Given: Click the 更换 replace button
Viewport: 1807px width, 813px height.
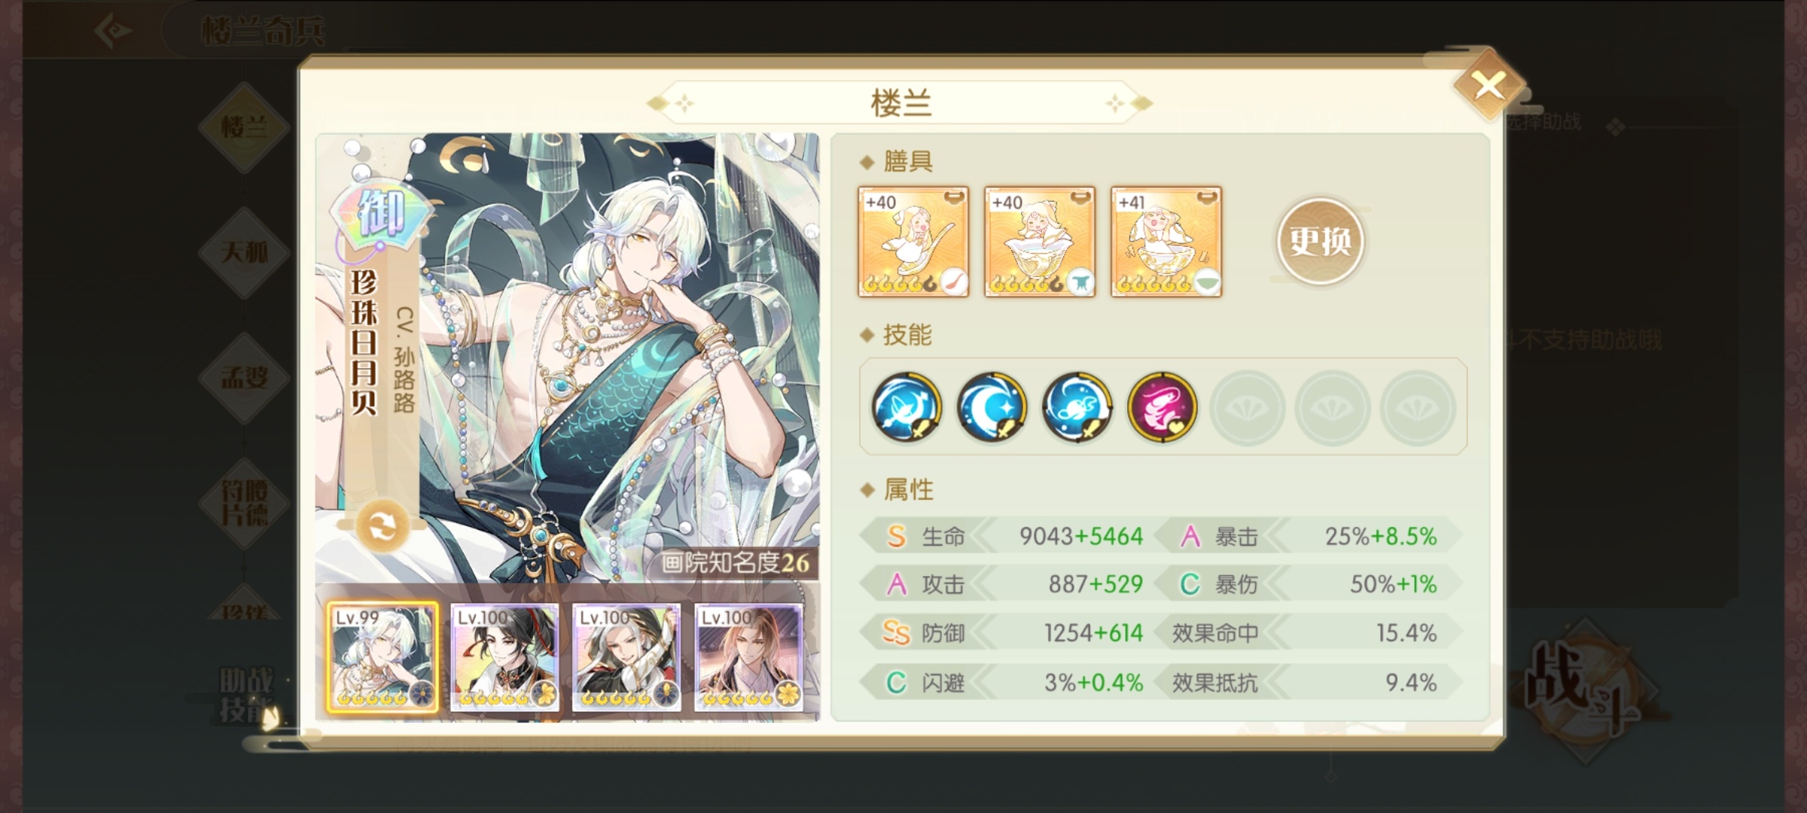Looking at the screenshot, I should [1320, 241].
